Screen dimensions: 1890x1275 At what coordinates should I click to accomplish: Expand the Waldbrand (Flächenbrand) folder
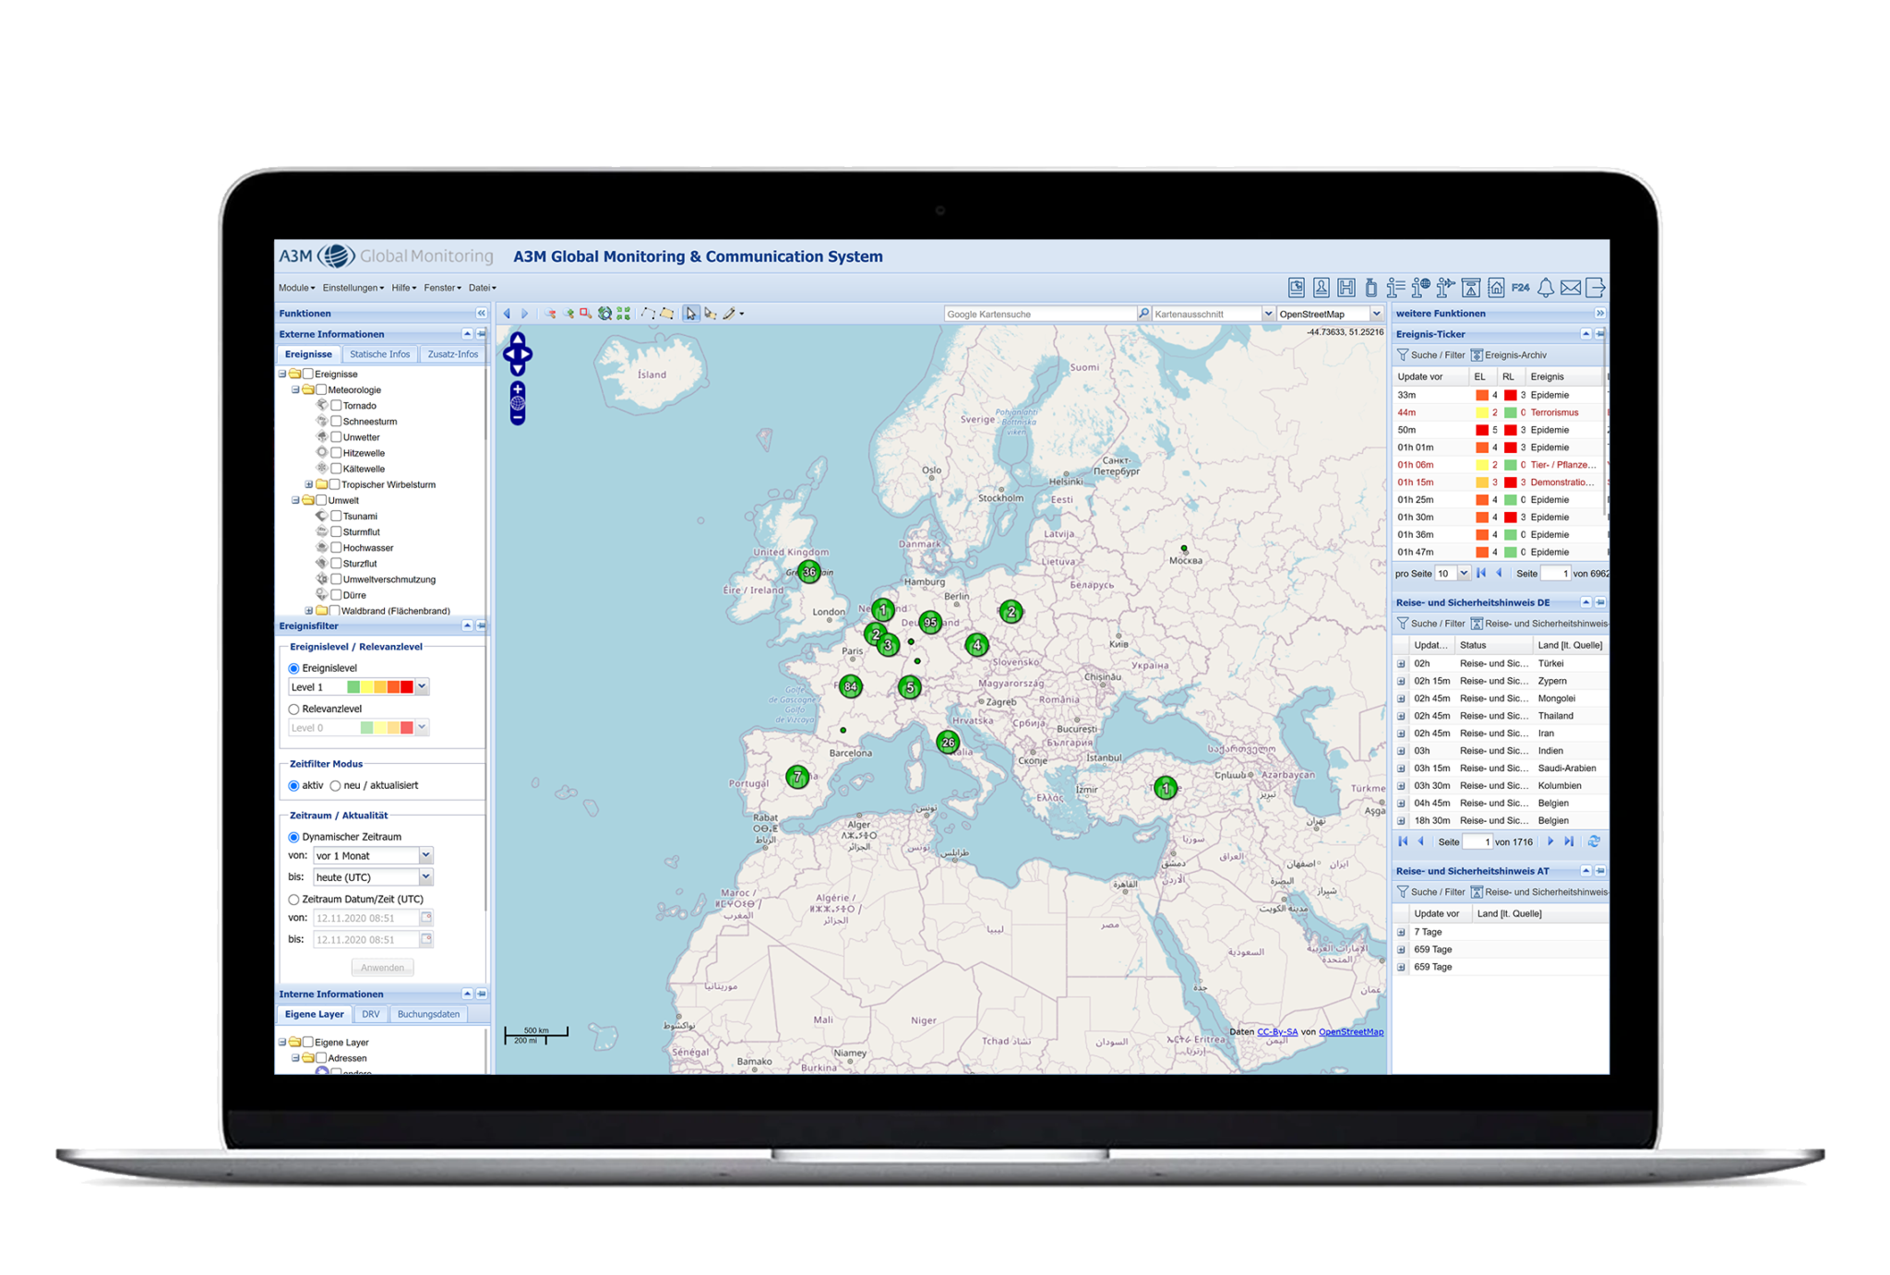(x=309, y=612)
